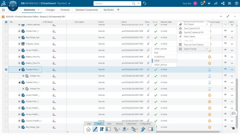Select STEP format from submenu
Viewport: 240px width, 135px height.
tap(164, 61)
